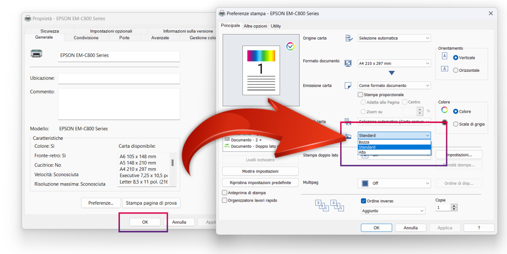Open the Condivisione tab in Proprietà
This screenshot has width=507, height=254.
click(x=86, y=38)
